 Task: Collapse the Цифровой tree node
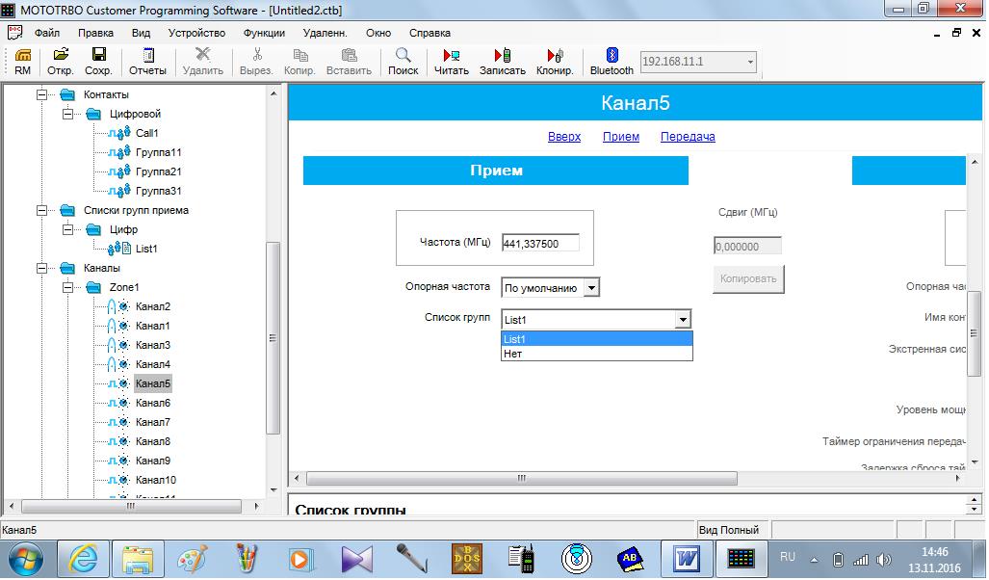[67, 115]
